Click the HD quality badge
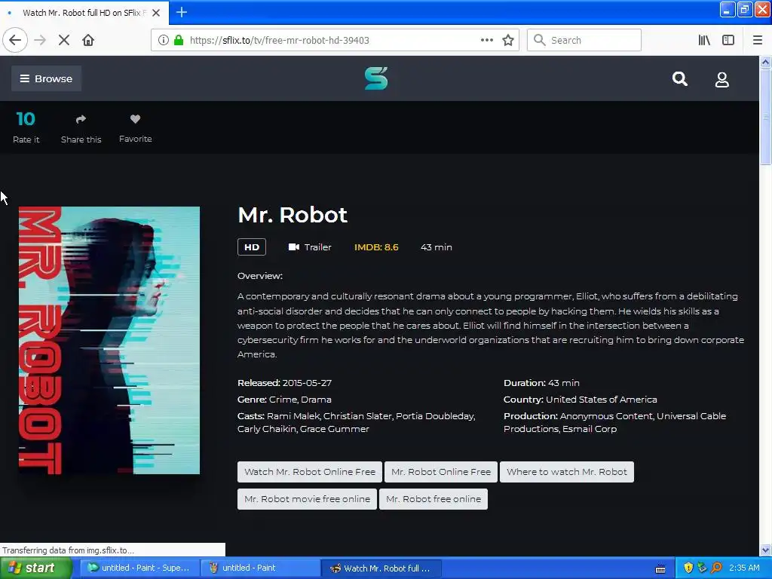This screenshot has width=772, height=579. (252, 247)
